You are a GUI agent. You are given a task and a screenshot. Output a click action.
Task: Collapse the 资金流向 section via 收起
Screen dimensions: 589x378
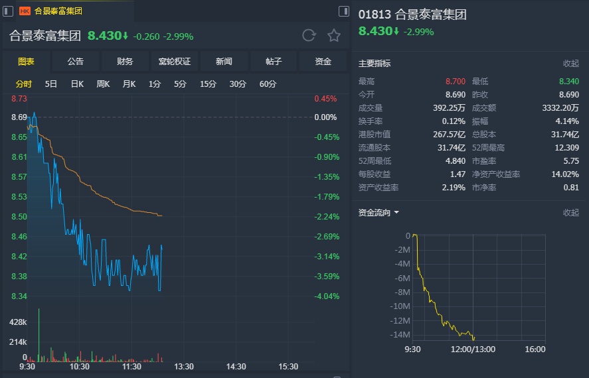570,213
